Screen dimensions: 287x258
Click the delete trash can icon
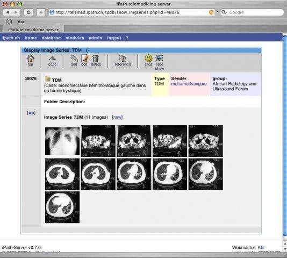(96, 59)
